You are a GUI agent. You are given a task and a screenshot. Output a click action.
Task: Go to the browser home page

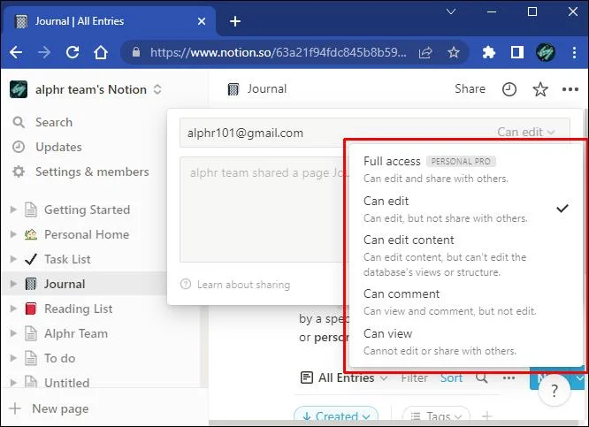coord(100,52)
